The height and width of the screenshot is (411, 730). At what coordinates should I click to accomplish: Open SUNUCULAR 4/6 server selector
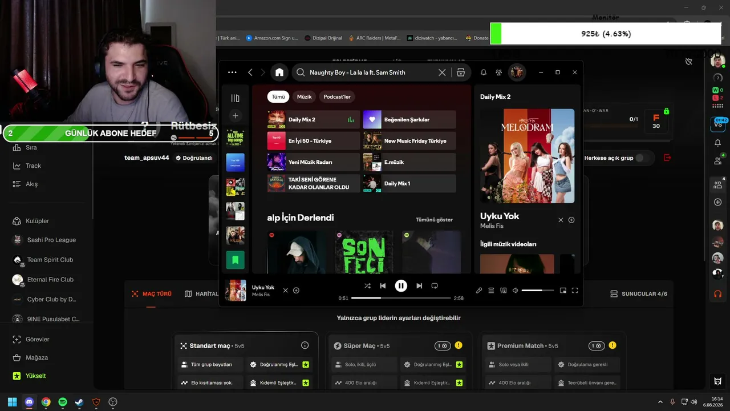pos(639,294)
